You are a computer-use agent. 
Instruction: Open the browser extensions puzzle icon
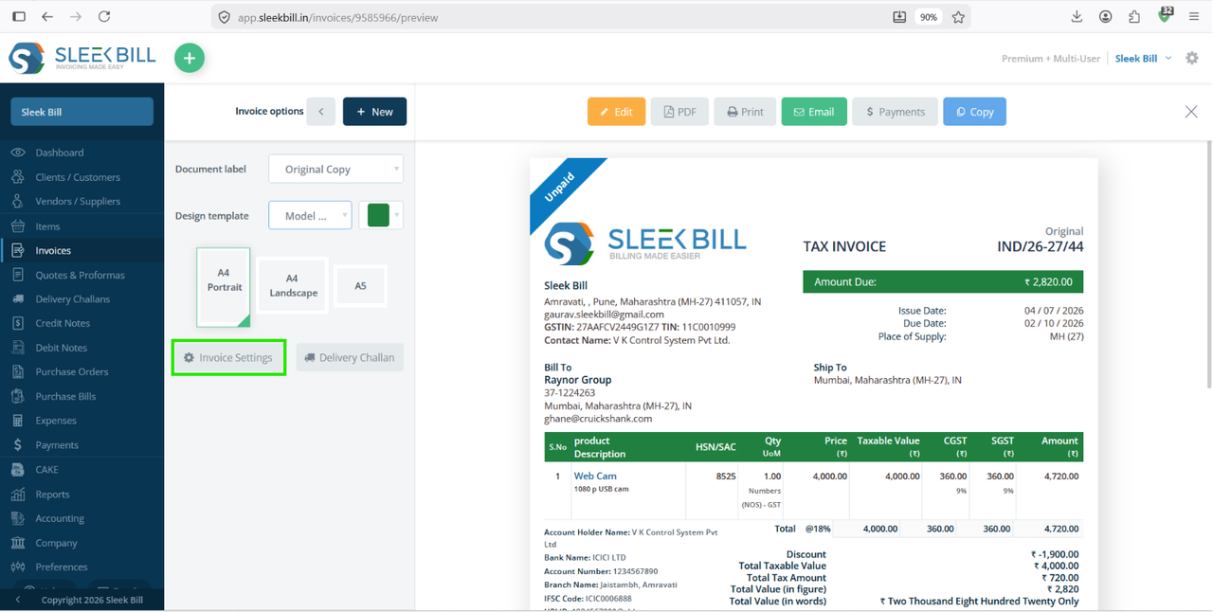pyautogui.click(x=1134, y=17)
